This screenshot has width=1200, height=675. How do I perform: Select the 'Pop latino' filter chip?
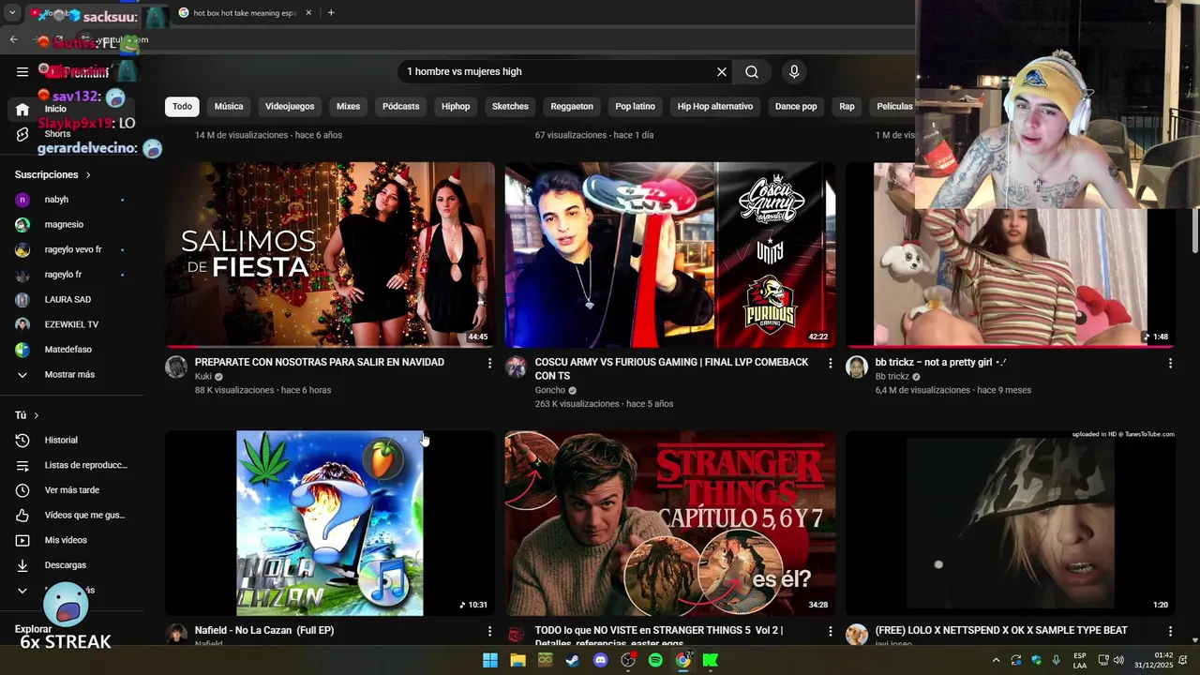coord(635,106)
